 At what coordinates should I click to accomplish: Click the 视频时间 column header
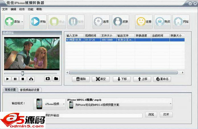(92, 35)
